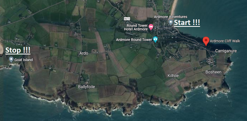
Task: Click the Ardmore Round Tower text label
Action: 134,39
